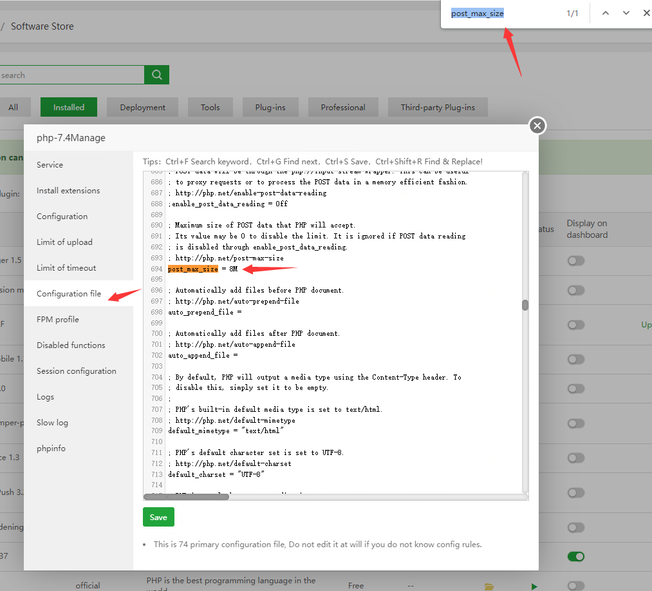Open the FPM profile section

58,320
